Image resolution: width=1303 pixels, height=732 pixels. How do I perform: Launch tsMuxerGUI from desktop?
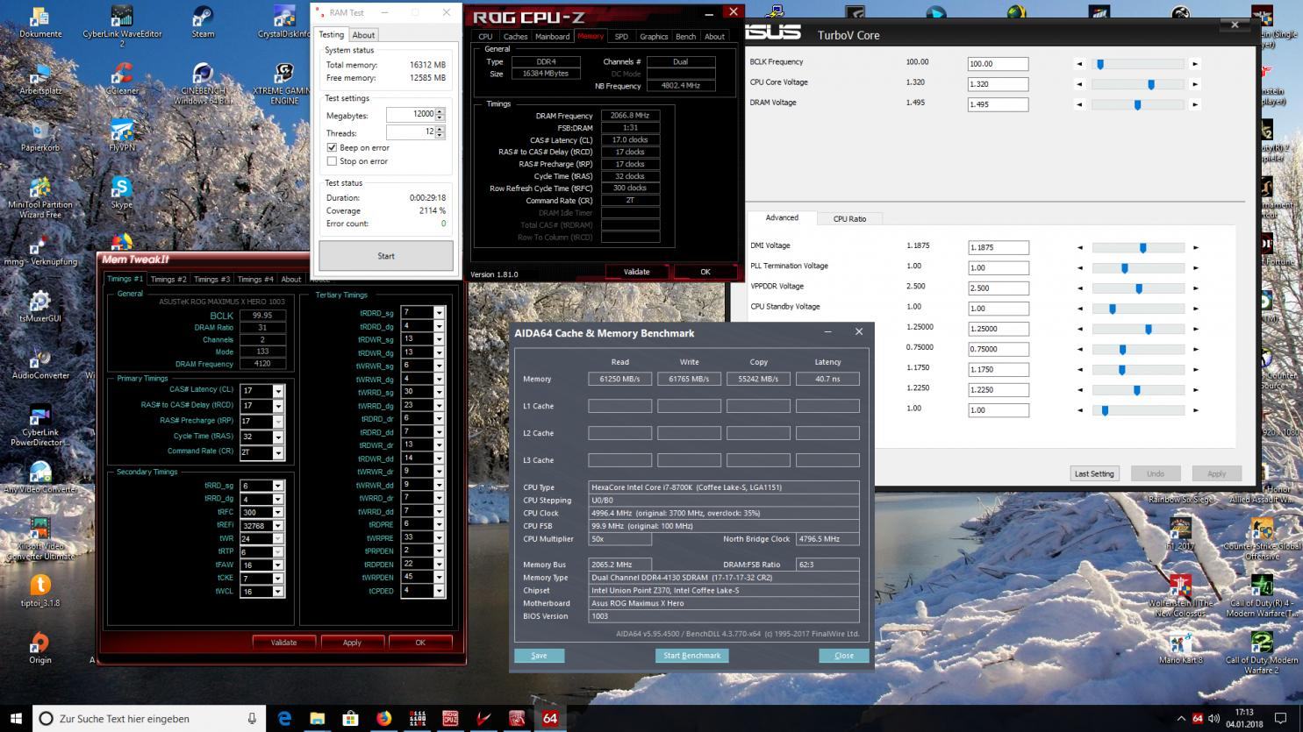coord(40,307)
